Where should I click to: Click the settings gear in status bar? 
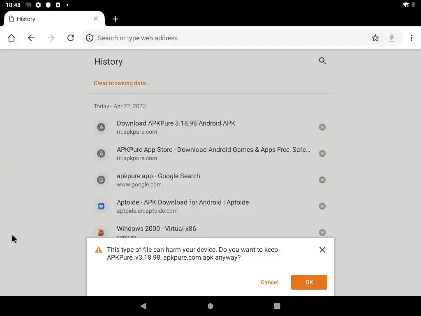coord(38,5)
